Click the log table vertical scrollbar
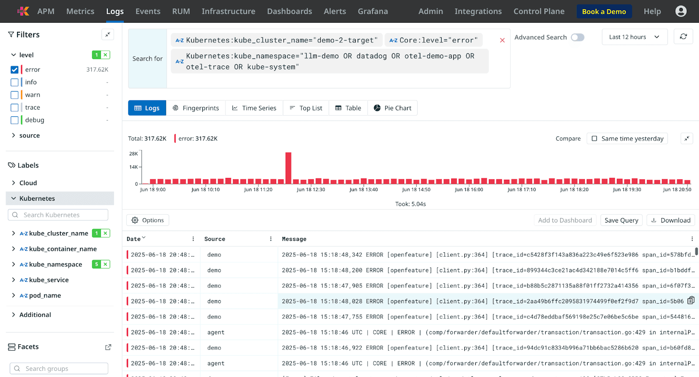The height and width of the screenshot is (377, 699). pos(696,251)
